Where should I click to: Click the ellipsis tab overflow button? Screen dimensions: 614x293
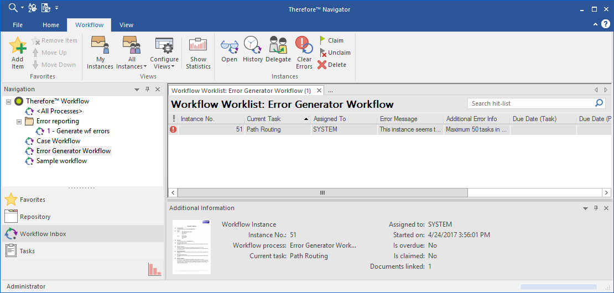330,91
